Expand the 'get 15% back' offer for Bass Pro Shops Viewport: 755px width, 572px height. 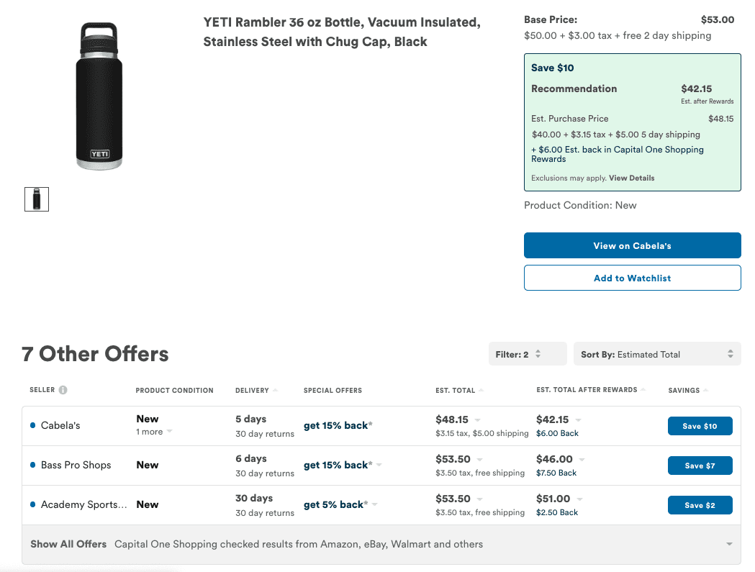tap(378, 464)
